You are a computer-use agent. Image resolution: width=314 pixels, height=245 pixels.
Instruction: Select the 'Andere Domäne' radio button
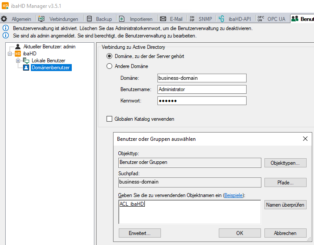[x=110, y=66]
